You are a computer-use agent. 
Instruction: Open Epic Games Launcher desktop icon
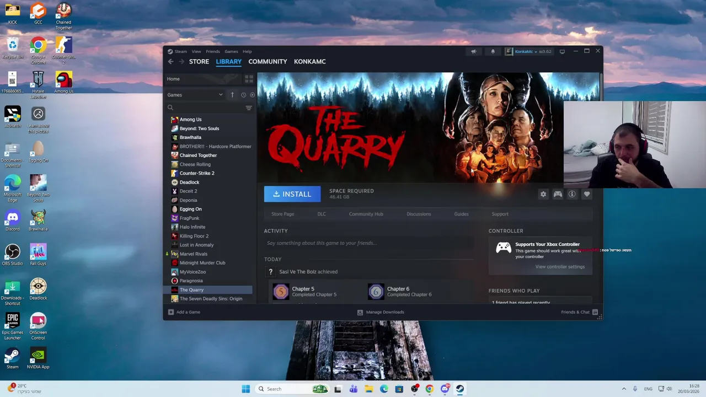(x=12, y=324)
